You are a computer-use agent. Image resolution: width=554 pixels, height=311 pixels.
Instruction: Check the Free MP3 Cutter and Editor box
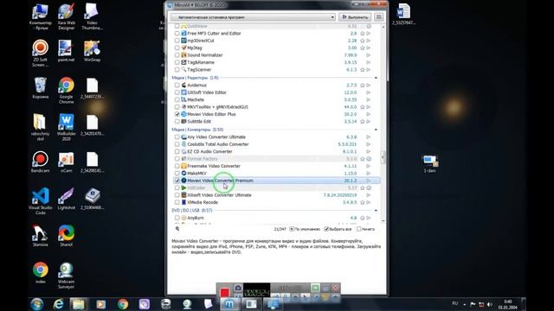pyautogui.click(x=177, y=34)
